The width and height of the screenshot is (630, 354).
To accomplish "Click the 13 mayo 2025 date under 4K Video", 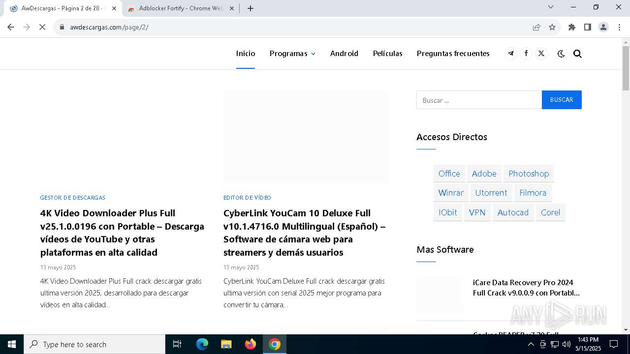I will click(58, 267).
